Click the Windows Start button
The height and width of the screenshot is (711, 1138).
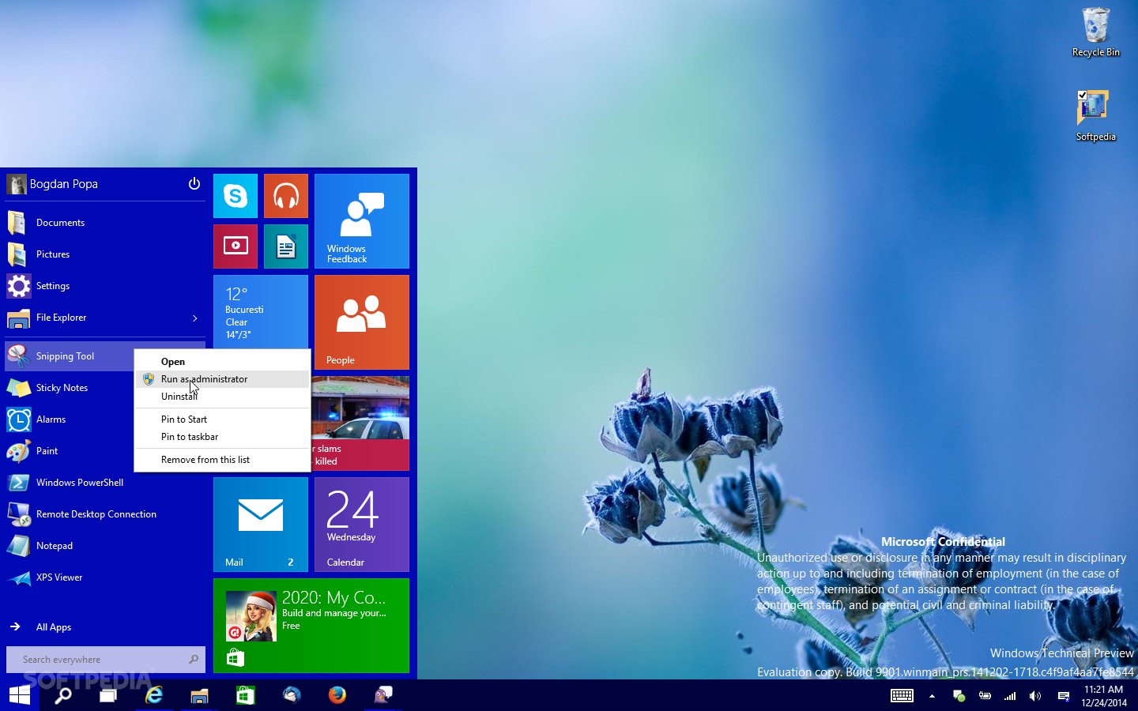[20, 695]
